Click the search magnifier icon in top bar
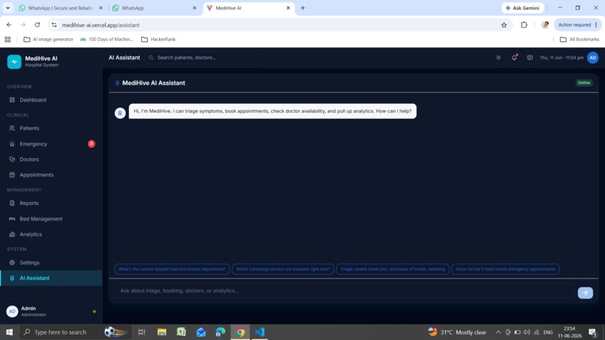The width and height of the screenshot is (605, 340). tap(151, 58)
